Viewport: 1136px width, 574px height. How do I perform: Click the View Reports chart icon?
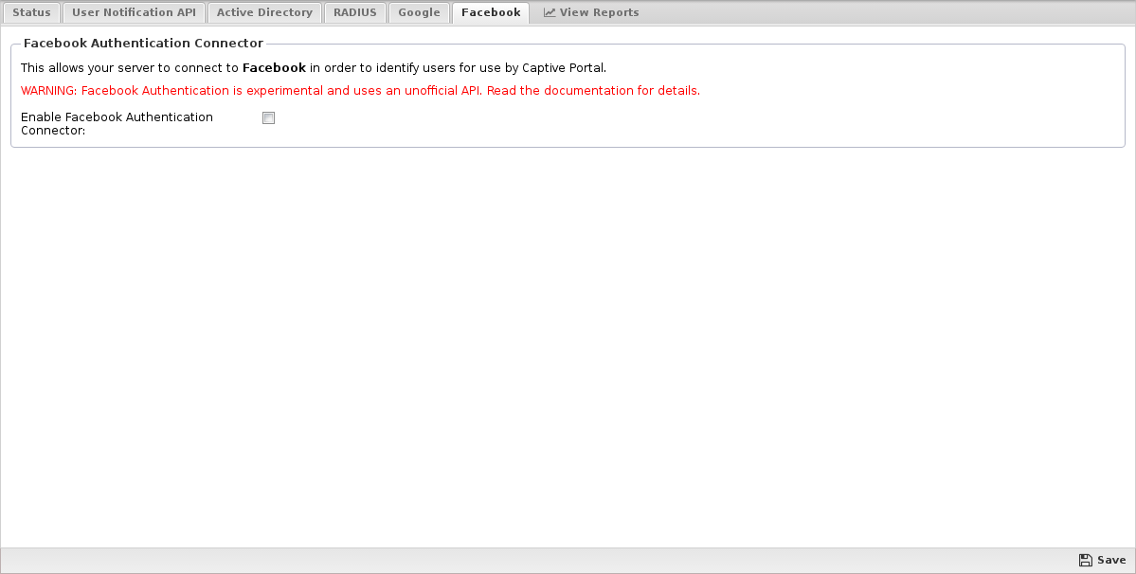pos(550,12)
